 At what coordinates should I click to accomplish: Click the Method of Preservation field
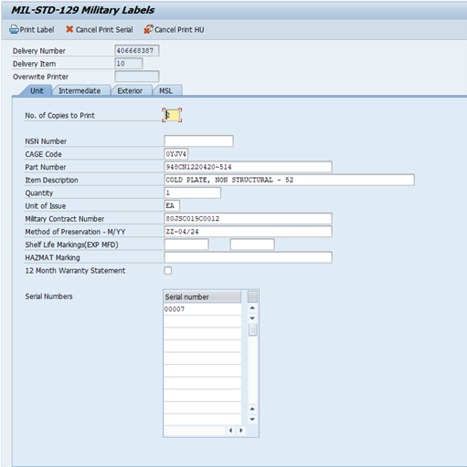click(x=248, y=232)
